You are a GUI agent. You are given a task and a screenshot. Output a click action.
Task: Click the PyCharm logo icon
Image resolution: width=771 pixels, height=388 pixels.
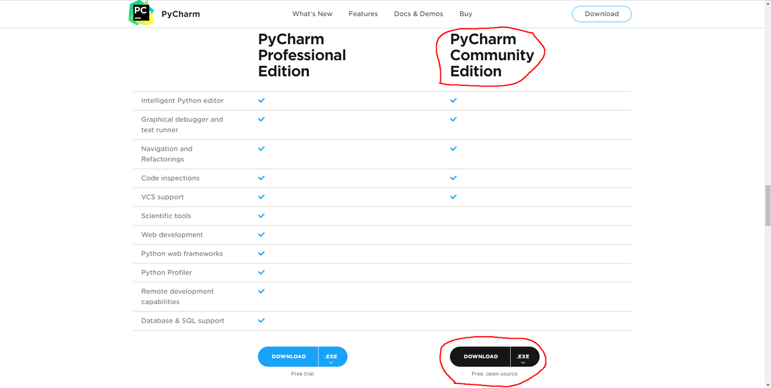pyautogui.click(x=141, y=13)
